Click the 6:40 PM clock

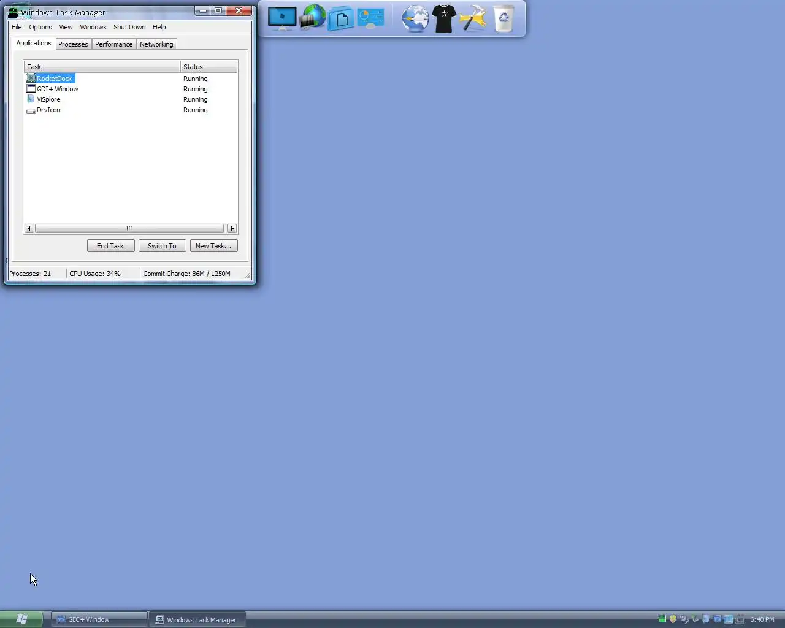(762, 619)
